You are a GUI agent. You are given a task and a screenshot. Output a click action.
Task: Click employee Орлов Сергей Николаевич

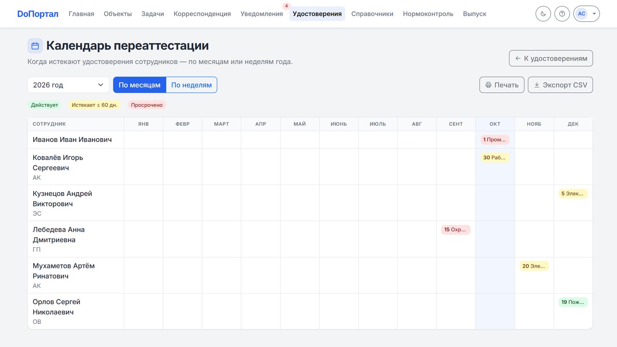coord(56,307)
